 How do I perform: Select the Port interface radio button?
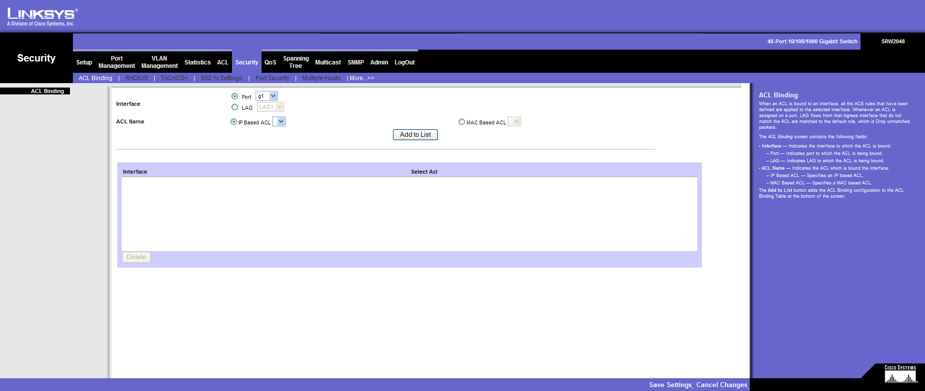point(234,96)
